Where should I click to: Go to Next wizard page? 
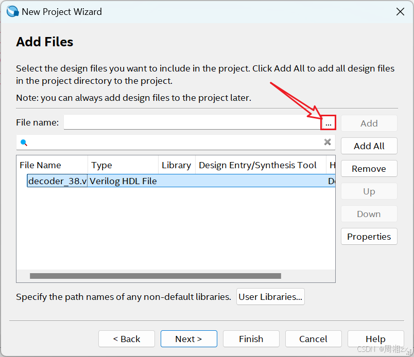(x=189, y=339)
